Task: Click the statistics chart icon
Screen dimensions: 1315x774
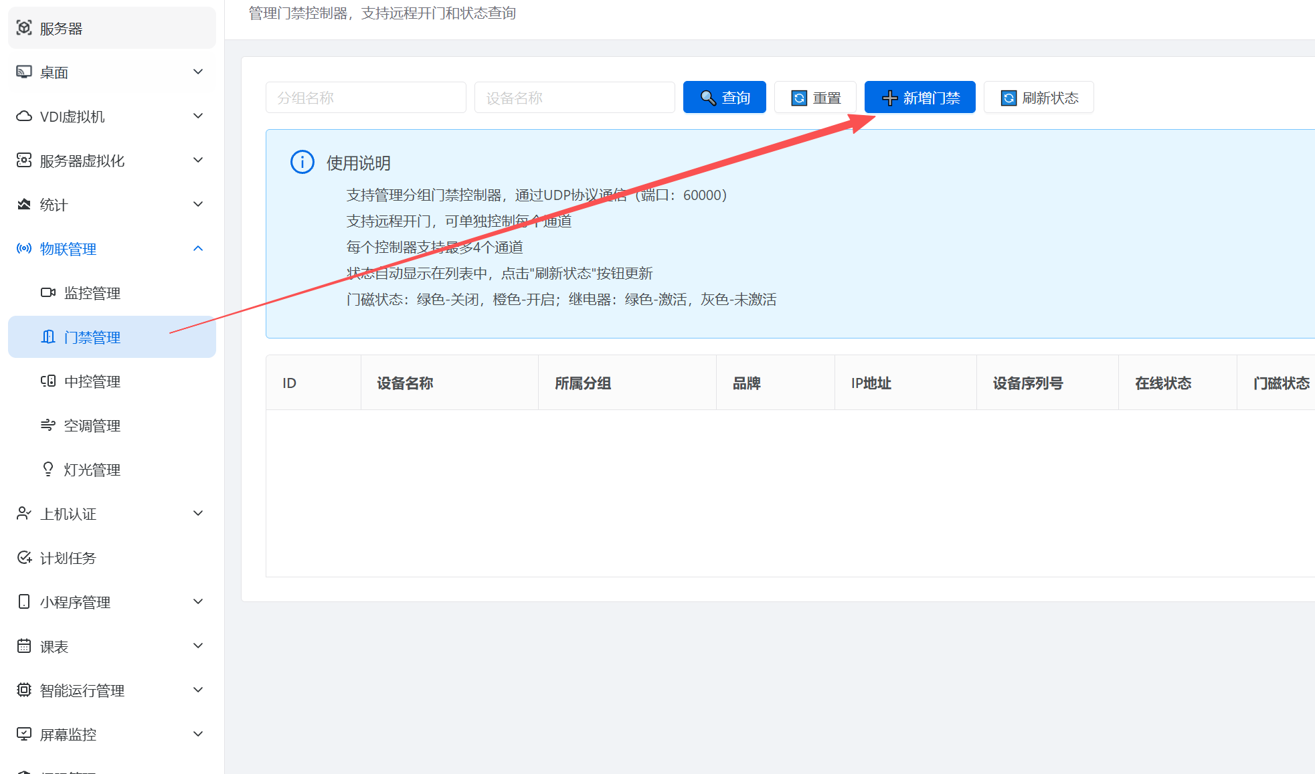Action: 24,205
